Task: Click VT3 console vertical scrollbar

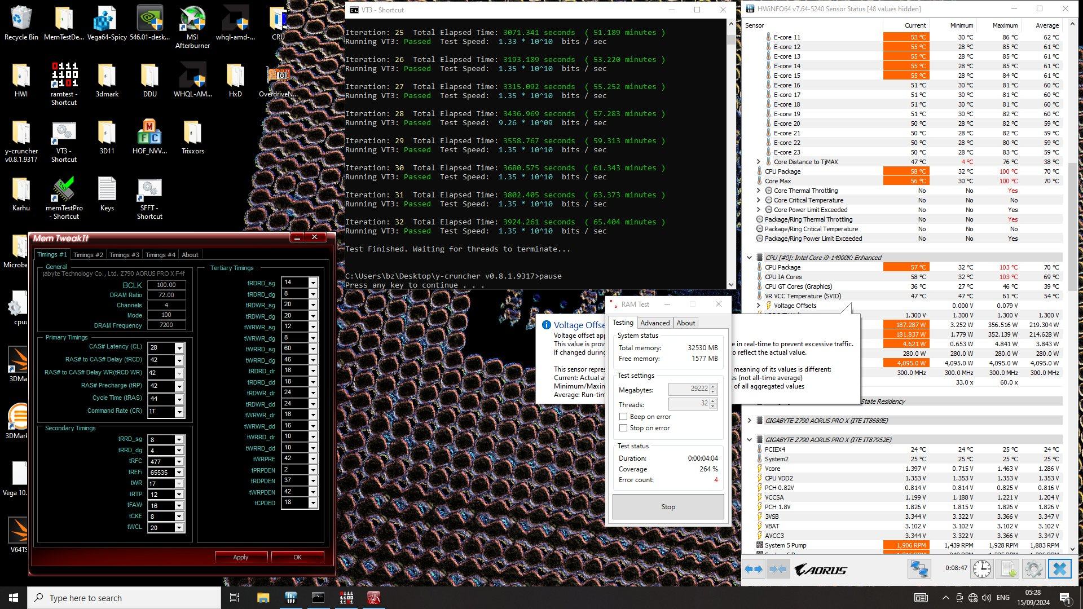Action: [x=732, y=154]
